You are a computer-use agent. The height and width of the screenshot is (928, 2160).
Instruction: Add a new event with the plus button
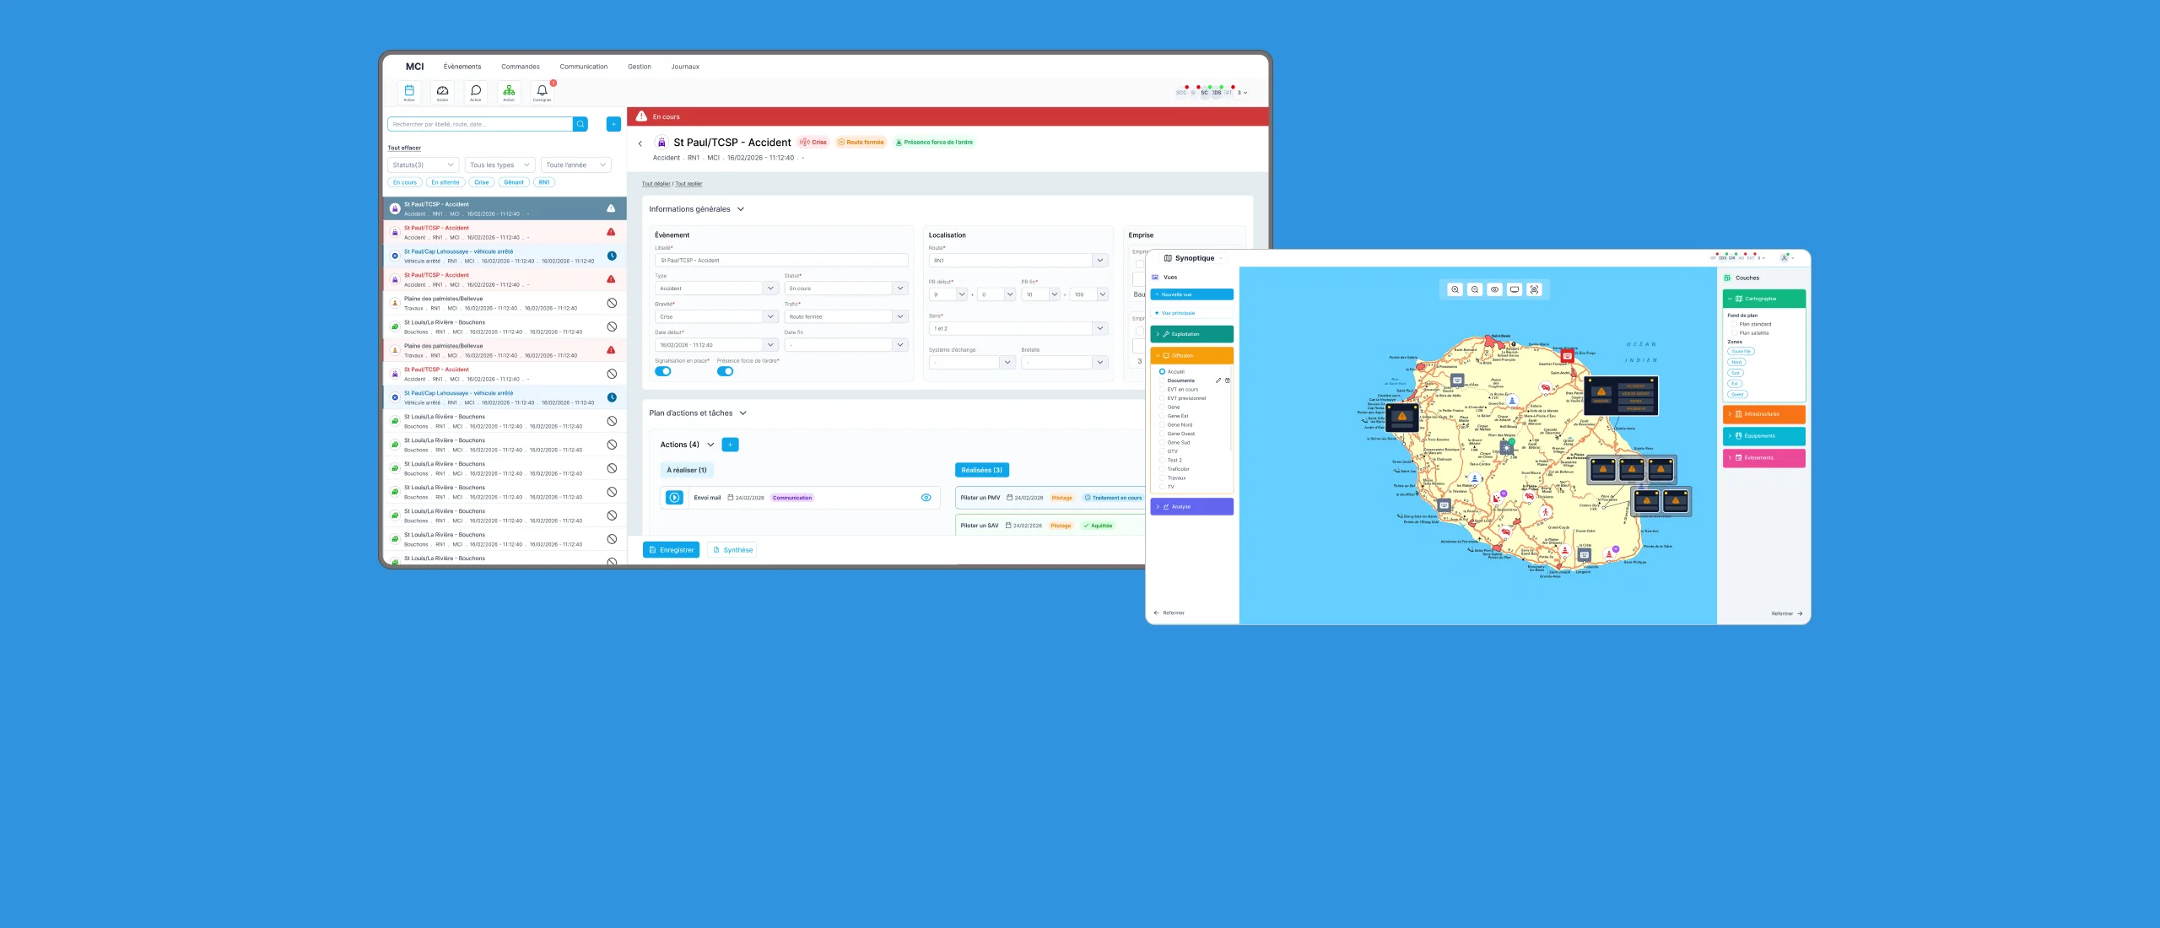tap(613, 124)
